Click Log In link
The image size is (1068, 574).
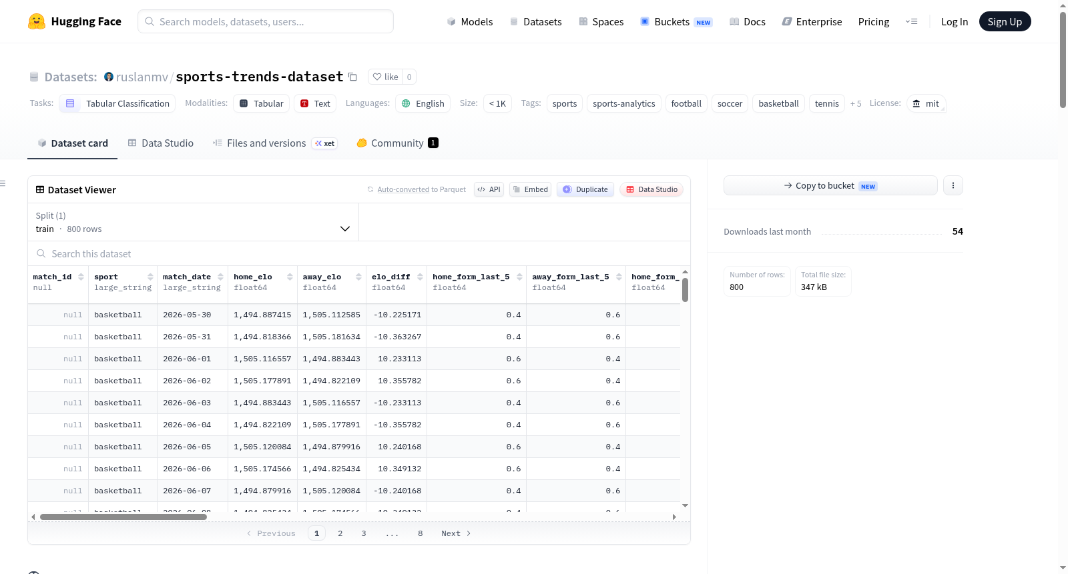click(955, 21)
